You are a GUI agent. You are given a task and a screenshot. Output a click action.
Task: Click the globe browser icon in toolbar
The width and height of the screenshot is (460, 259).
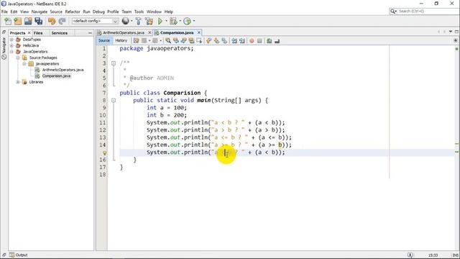[126, 21]
